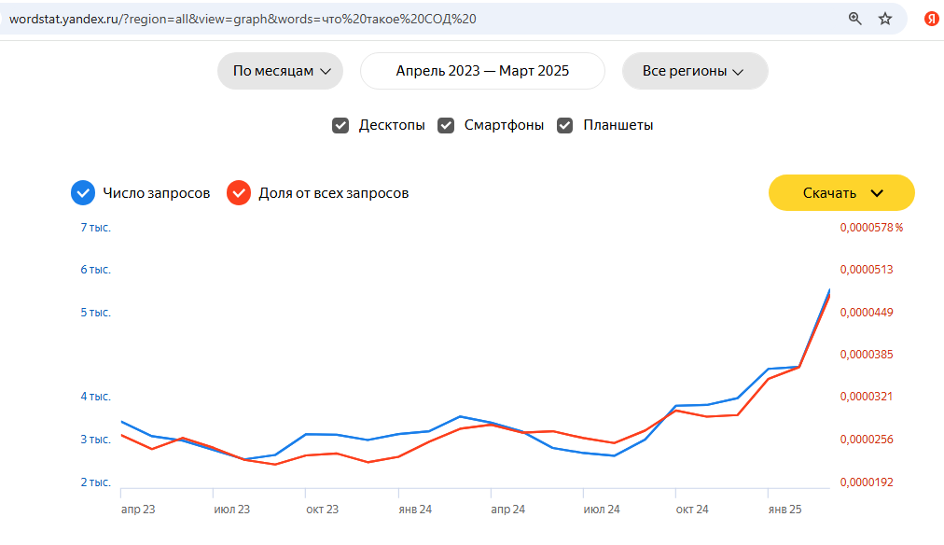Click the "7 тыс." left axis label
The height and width of the screenshot is (545, 944).
(95, 228)
